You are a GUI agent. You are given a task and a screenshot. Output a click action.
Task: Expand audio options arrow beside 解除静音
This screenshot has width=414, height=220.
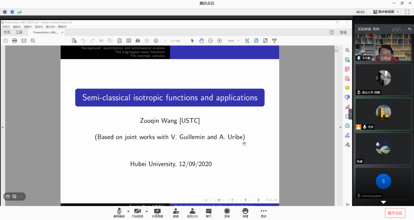coord(128,211)
